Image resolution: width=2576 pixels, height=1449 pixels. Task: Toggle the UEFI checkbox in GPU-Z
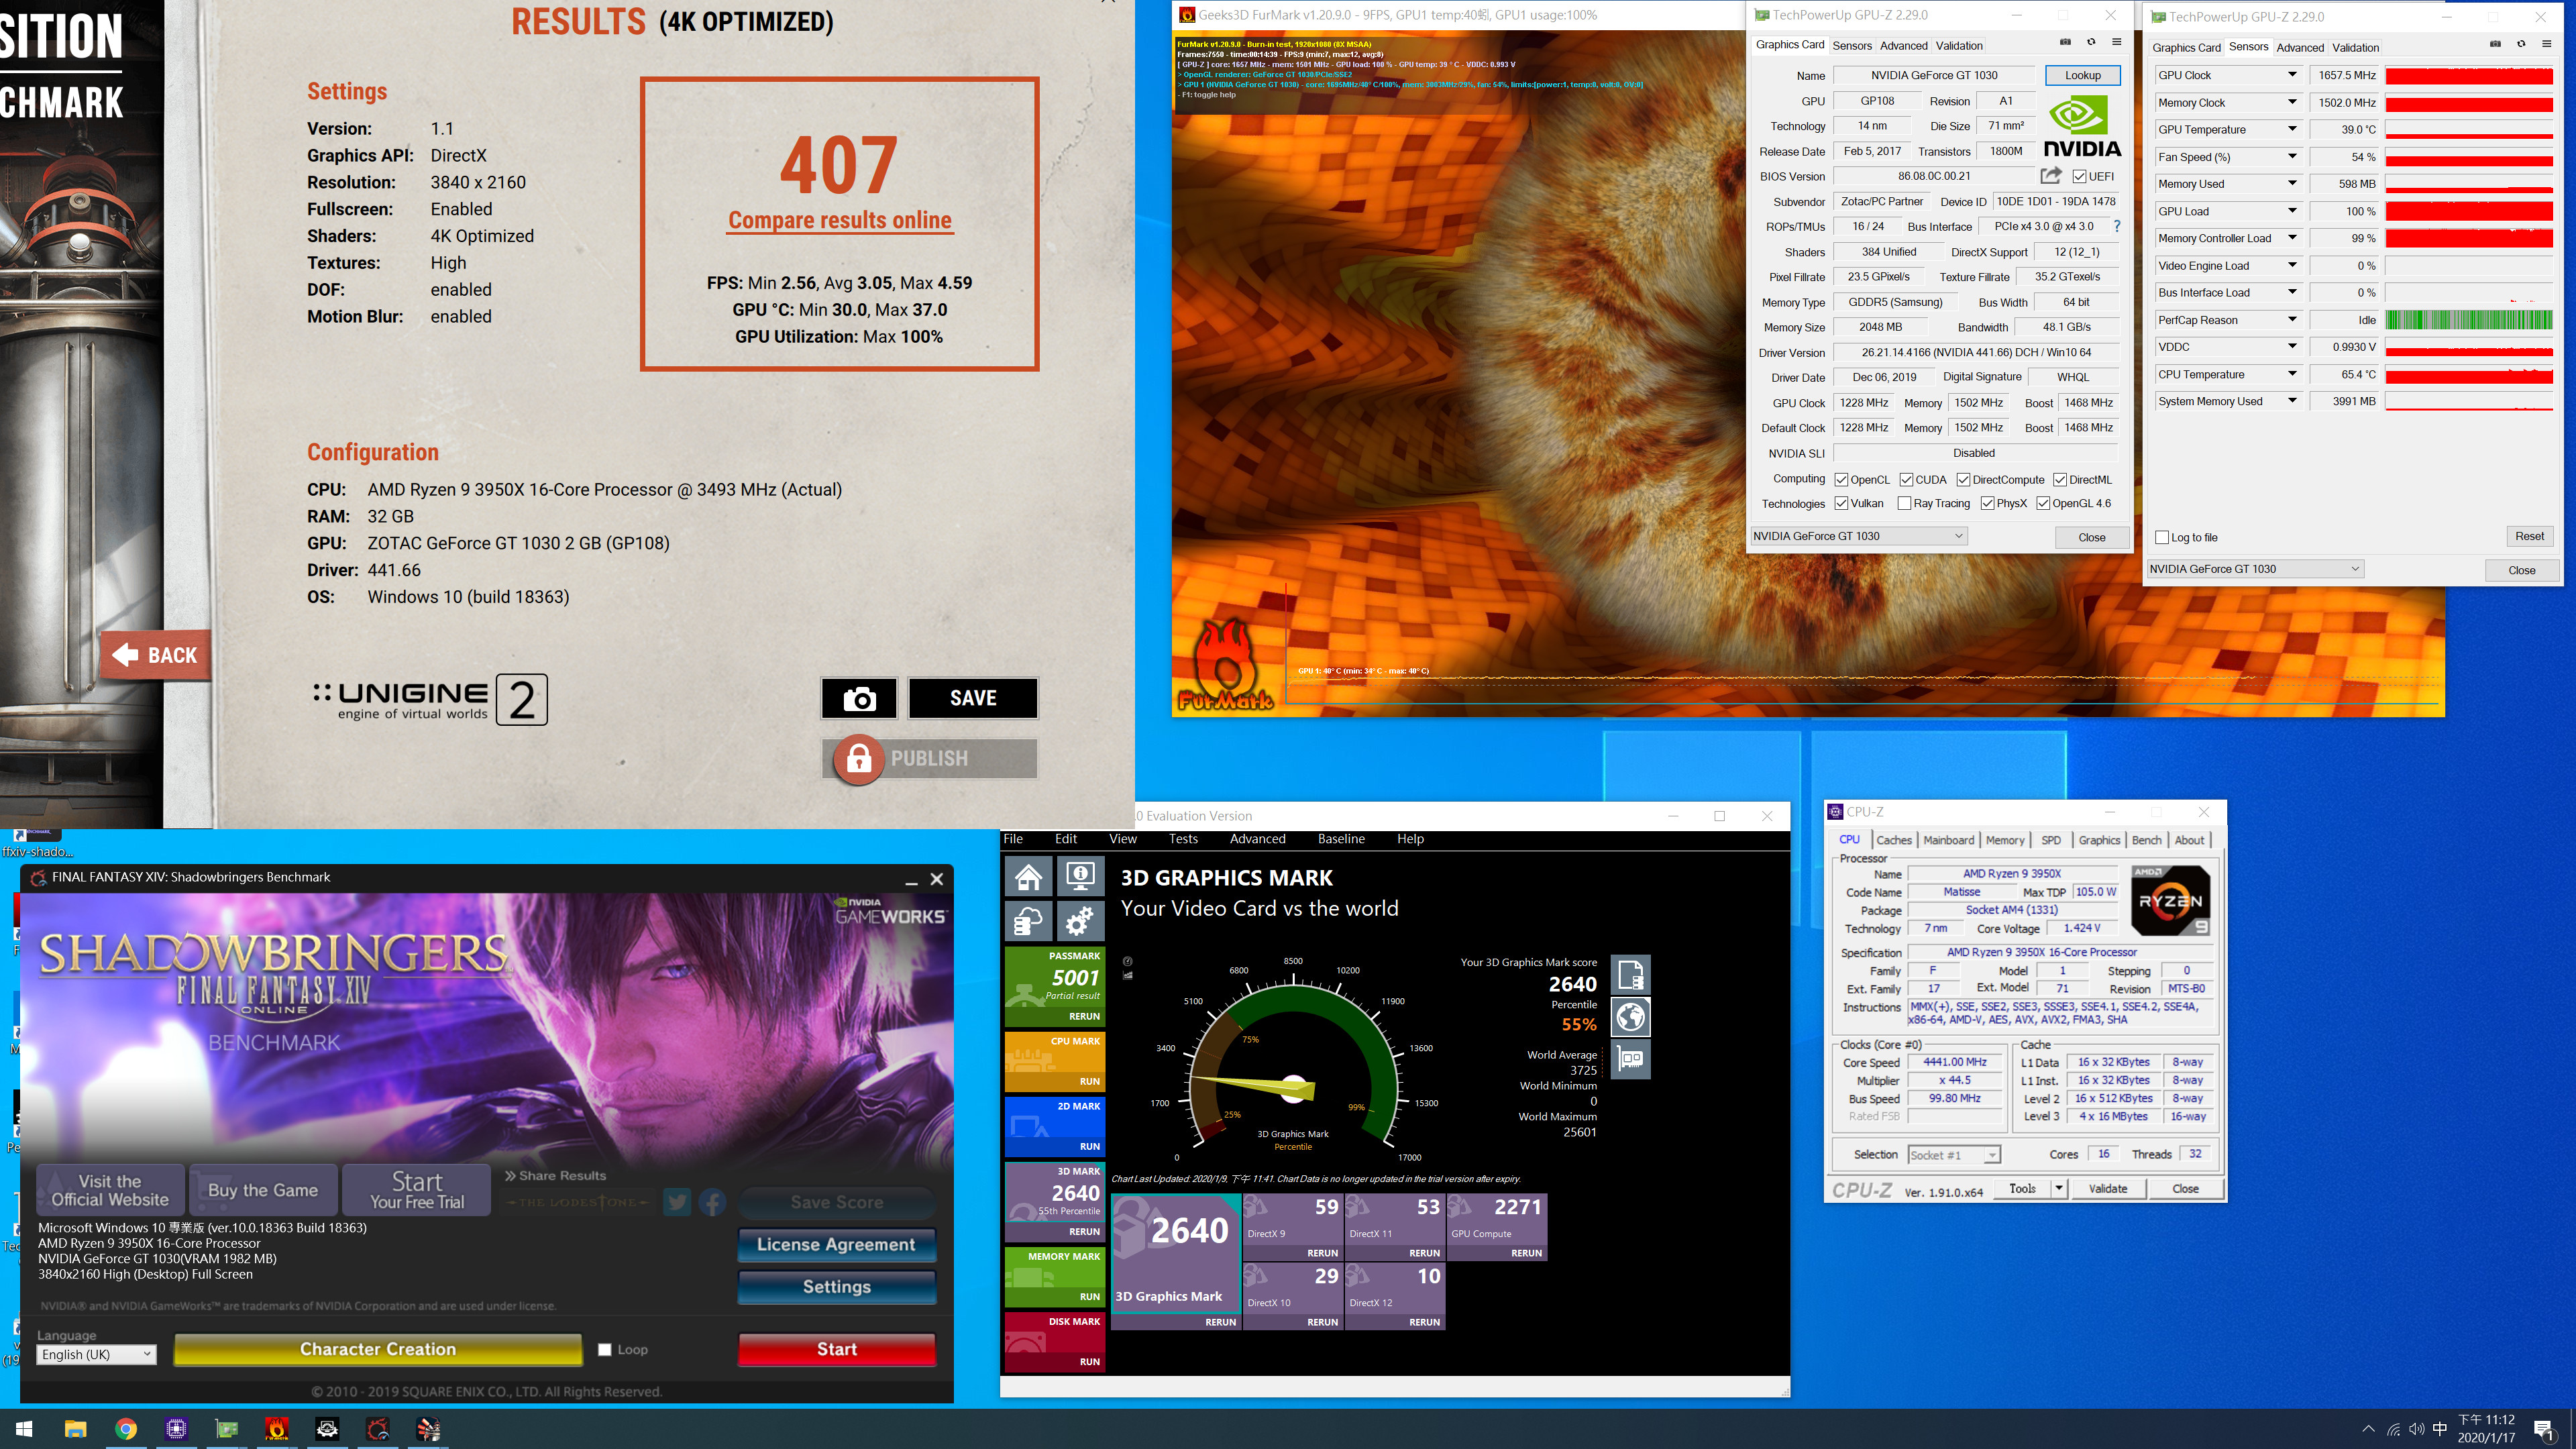2079,176
